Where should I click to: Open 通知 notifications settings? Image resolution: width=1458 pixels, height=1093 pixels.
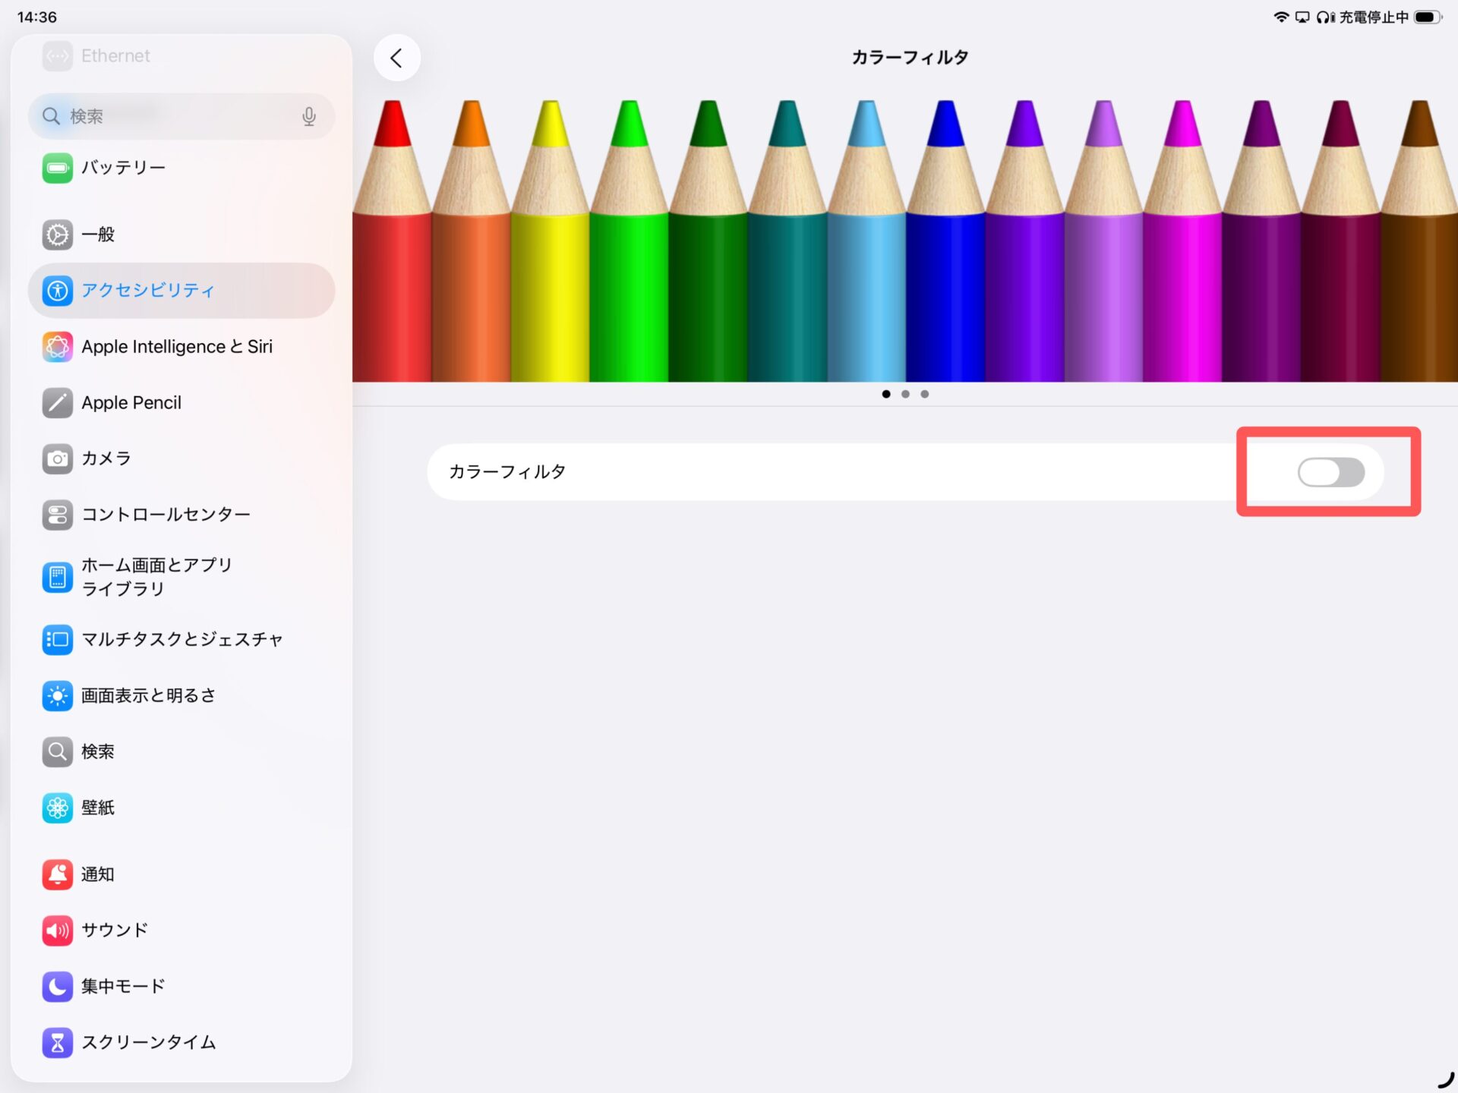pos(98,874)
